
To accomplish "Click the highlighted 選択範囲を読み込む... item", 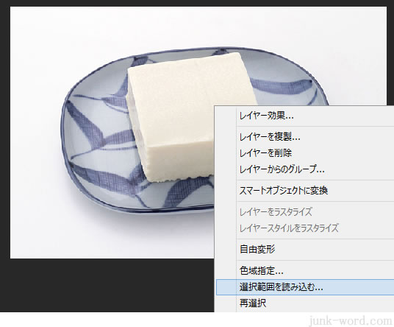I will (305, 287).
